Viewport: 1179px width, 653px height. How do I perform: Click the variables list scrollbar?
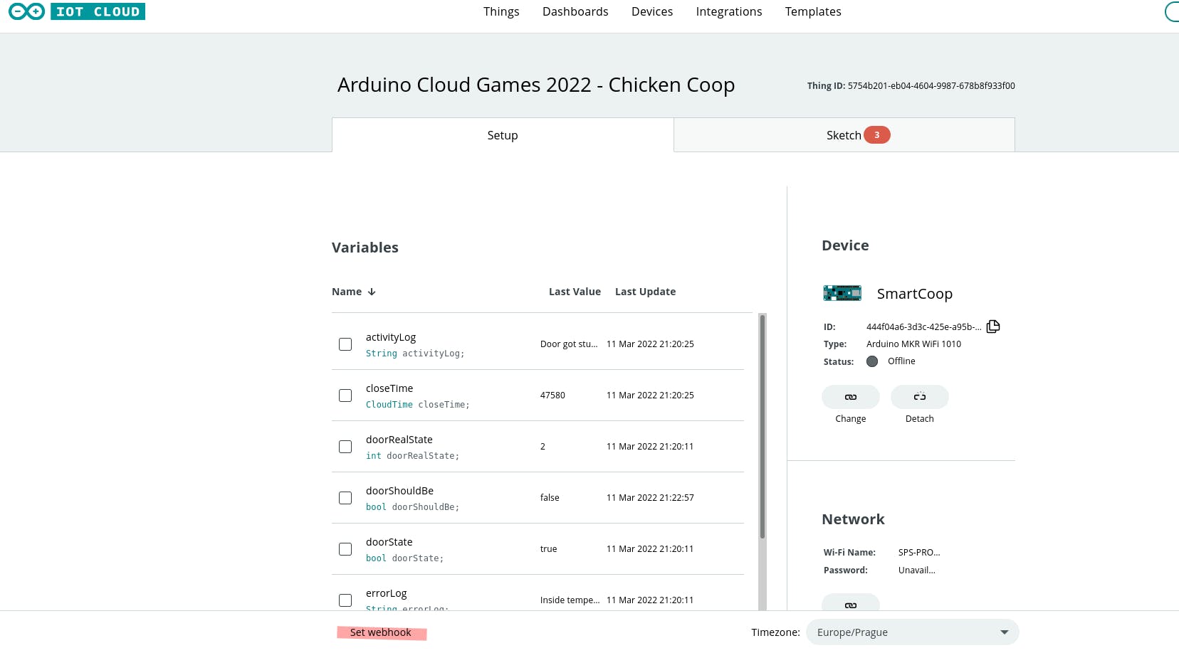pos(763,427)
